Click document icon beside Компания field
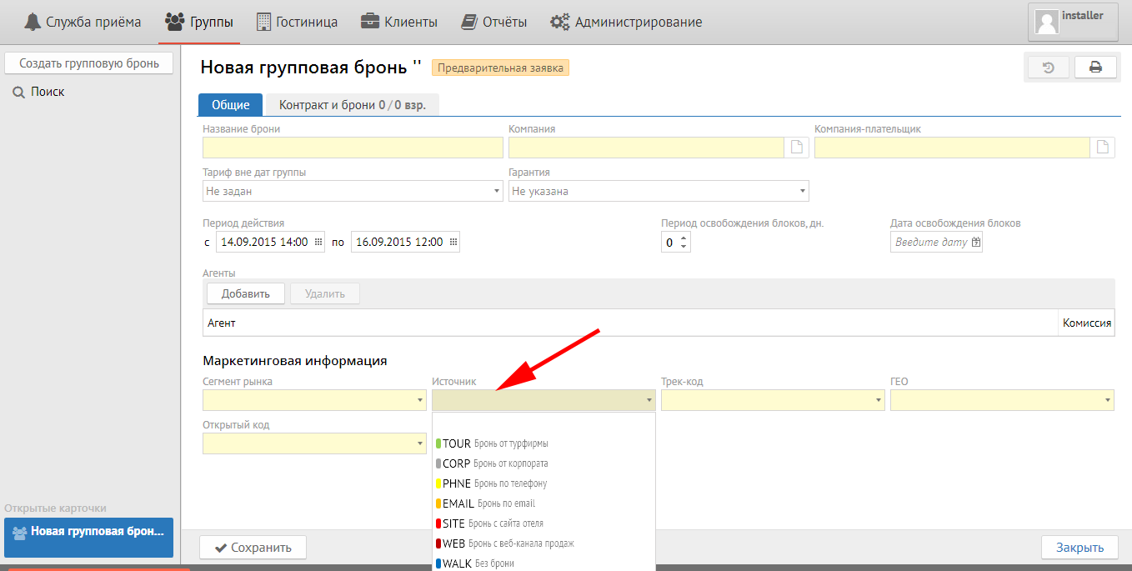This screenshot has width=1132, height=571. (797, 148)
